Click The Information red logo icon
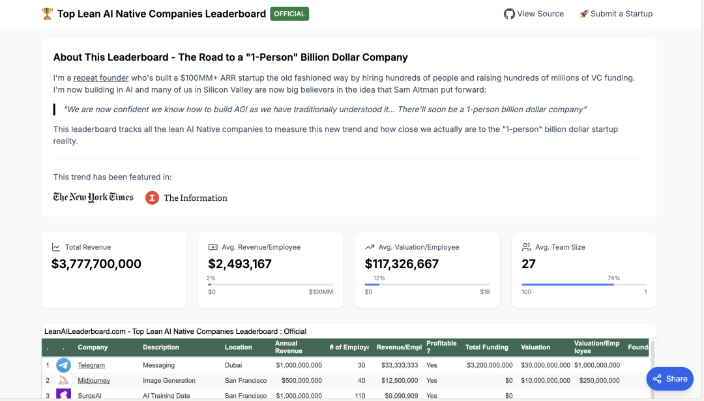 pos(152,198)
